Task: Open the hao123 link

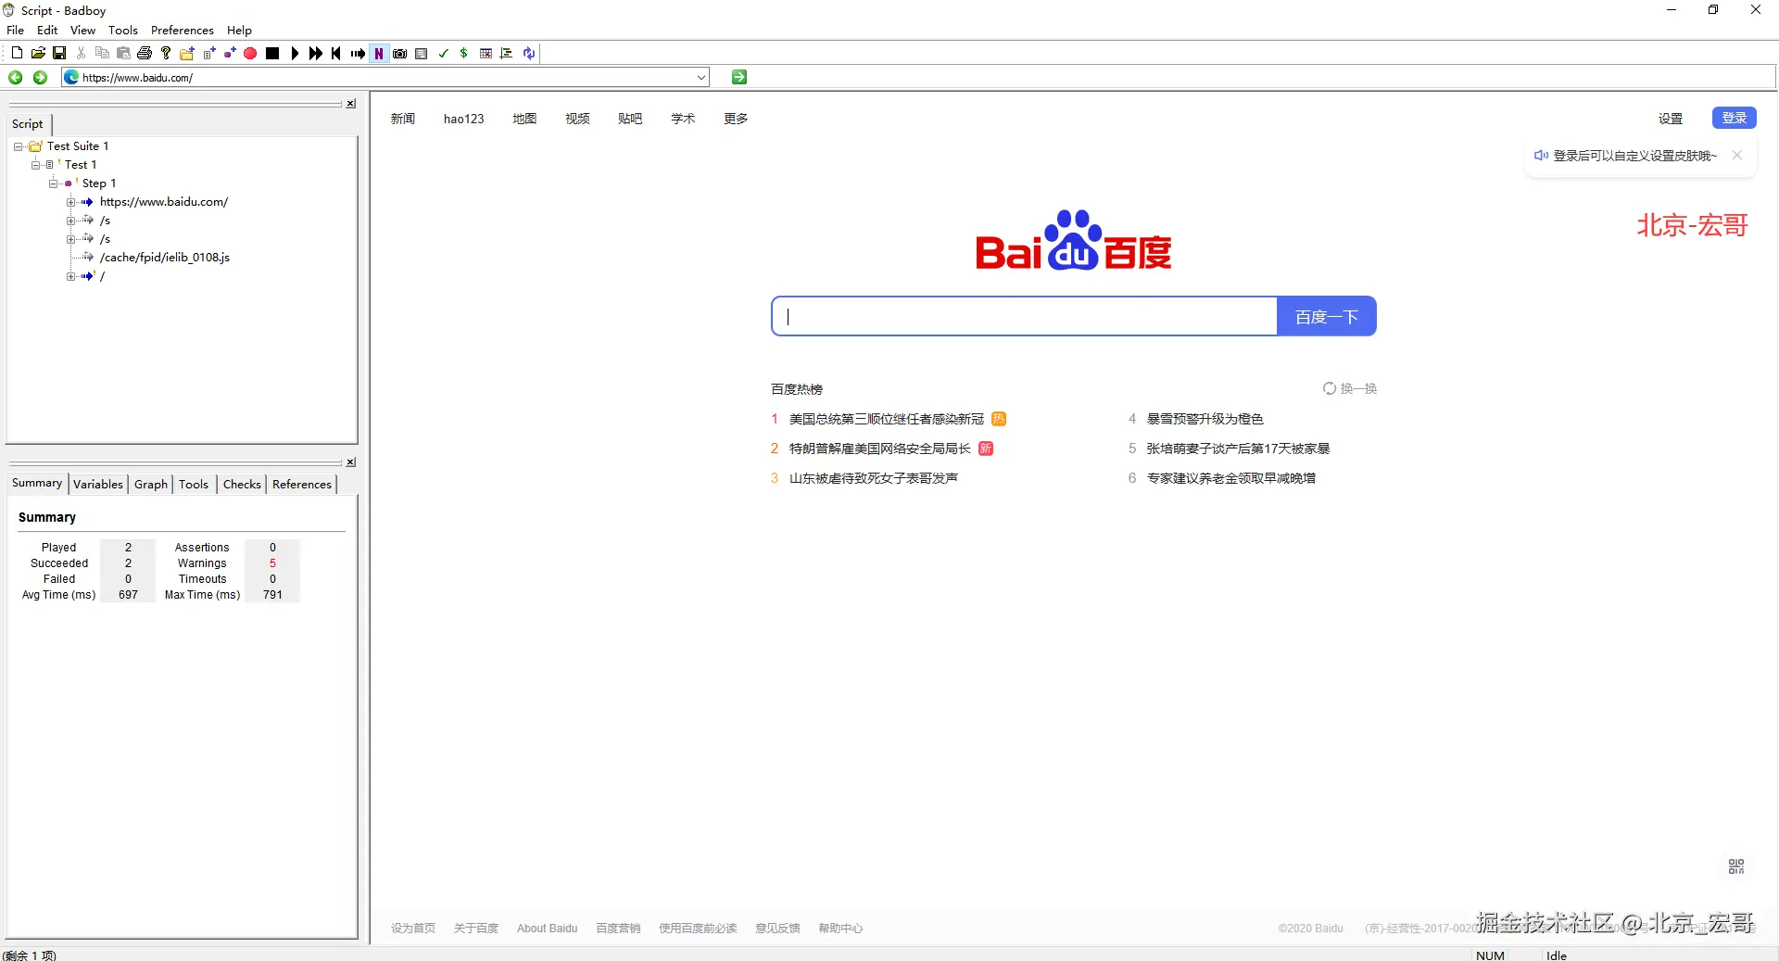Action: (x=464, y=119)
